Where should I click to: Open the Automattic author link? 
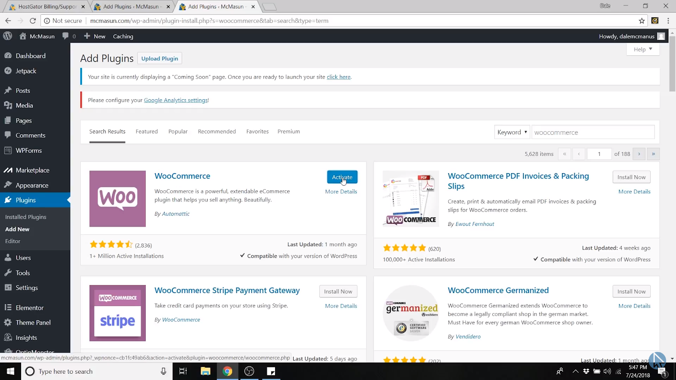click(176, 214)
